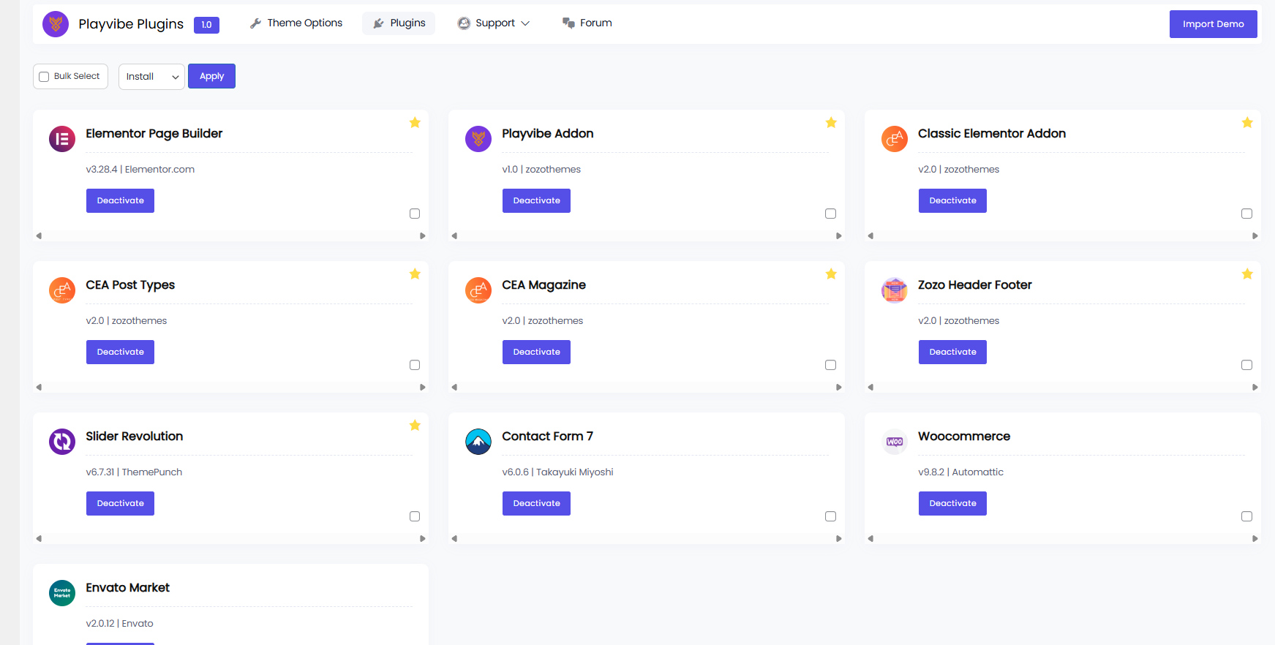Viewport: 1275px width, 645px height.
Task: Open the Theme Options tab
Action: (x=296, y=23)
